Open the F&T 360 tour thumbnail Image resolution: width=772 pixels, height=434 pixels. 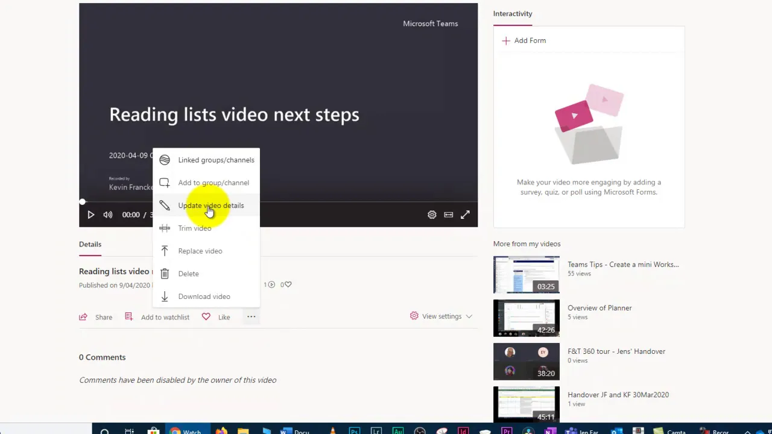point(527,362)
